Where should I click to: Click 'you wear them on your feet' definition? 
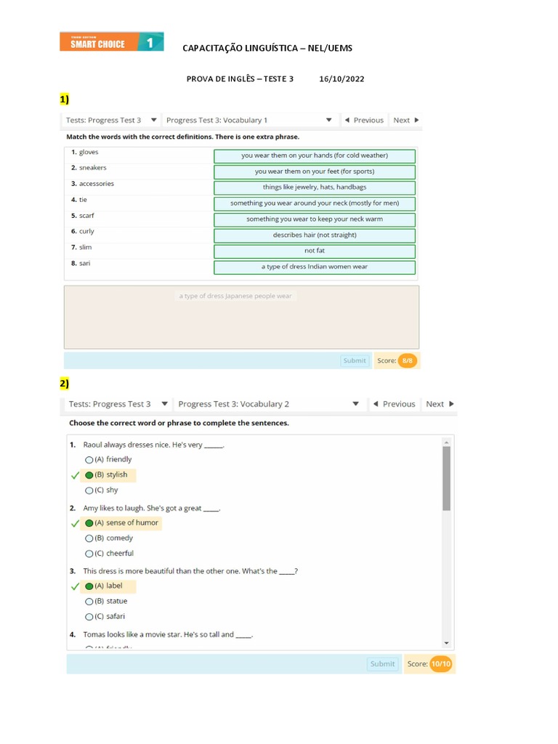tap(315, 171)
